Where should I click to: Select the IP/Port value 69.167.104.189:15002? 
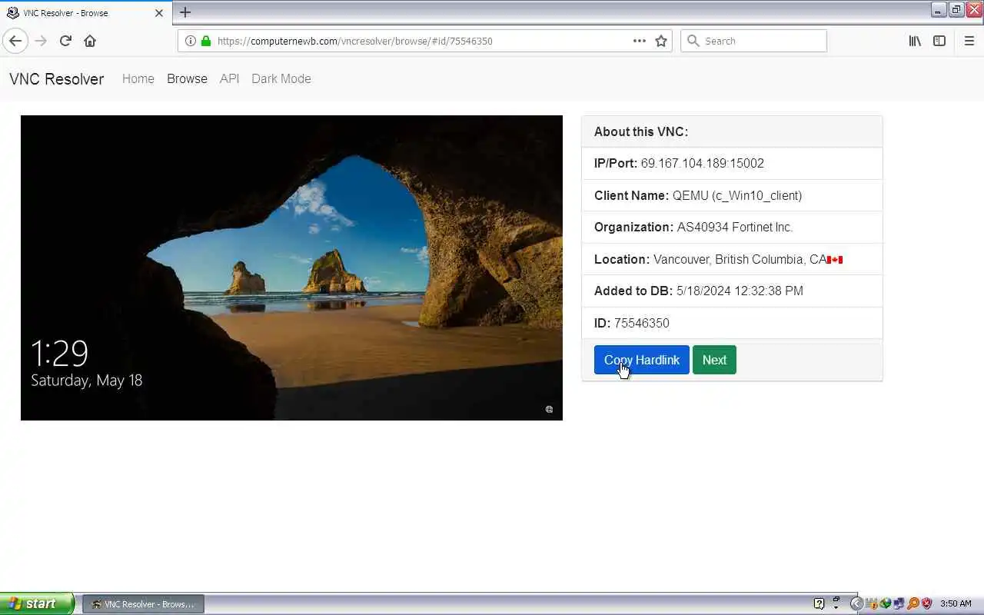[x=703, y=163]
